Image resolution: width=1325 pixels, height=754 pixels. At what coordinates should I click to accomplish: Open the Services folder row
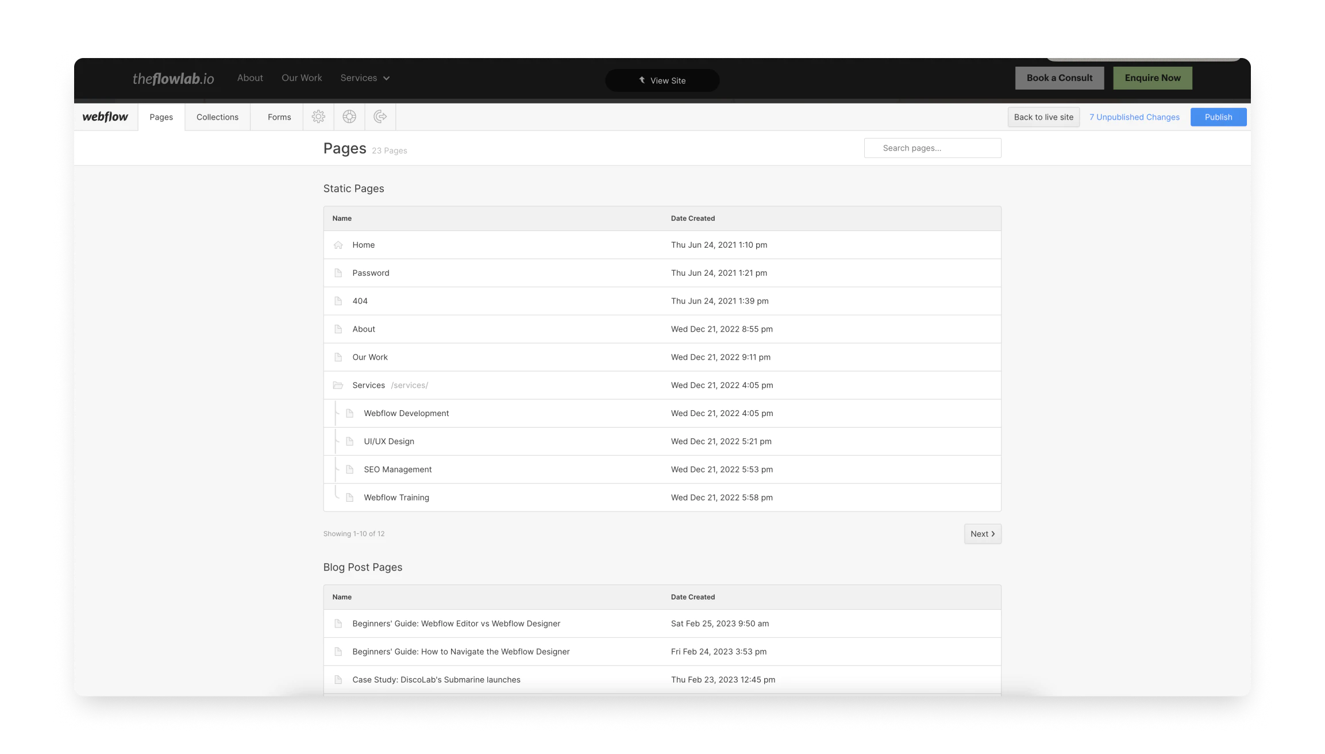point(662,385)
